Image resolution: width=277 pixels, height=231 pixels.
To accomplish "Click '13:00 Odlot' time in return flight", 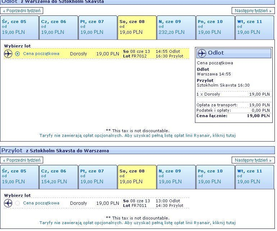I will coord(168,201).
